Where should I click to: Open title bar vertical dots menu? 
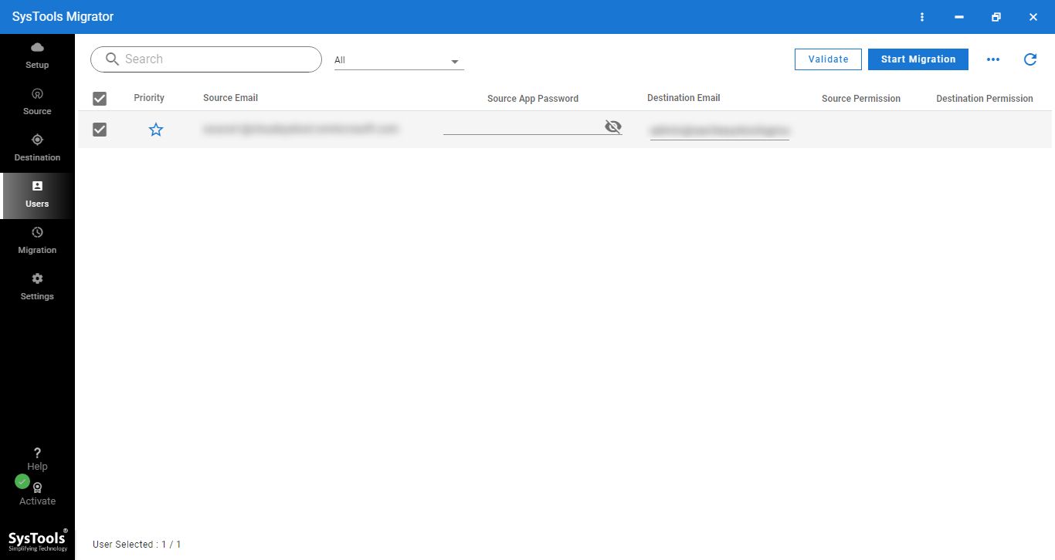921,17
